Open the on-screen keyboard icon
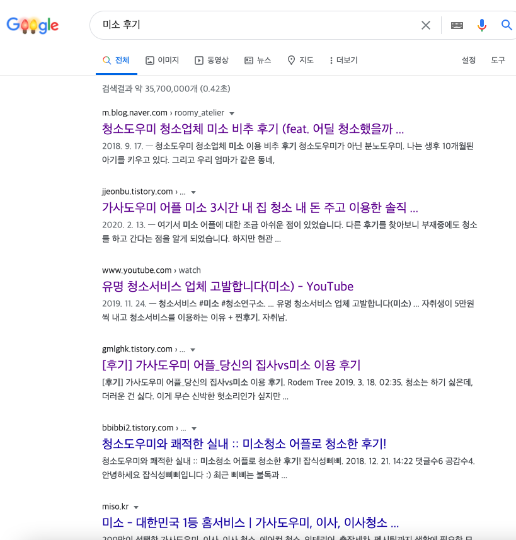 point(457,25)
